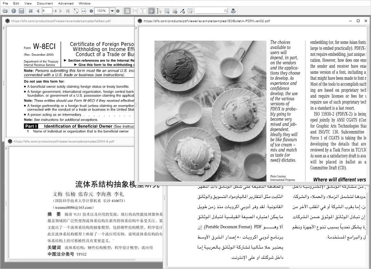
Task: Select single page layout mode
Action: pos(127,11)
